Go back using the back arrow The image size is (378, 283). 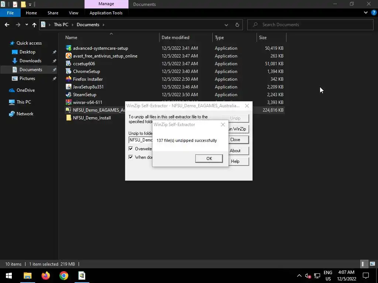point(7,25)
